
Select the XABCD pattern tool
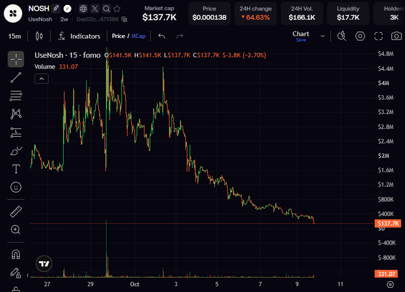point(15,114)
